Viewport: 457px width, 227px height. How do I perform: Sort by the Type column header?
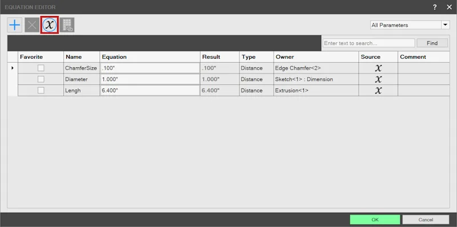tap(256, 57)
